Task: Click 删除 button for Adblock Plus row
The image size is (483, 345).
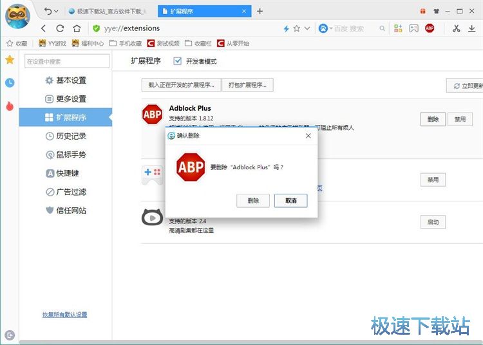Action: (433, 120)
